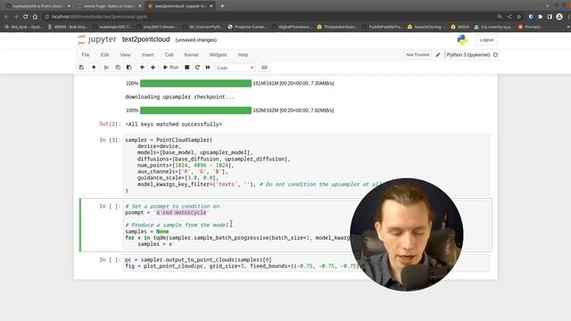Open the tab search chevron in browser
Viewport: 571px width, 321px height.
[547, 6]
